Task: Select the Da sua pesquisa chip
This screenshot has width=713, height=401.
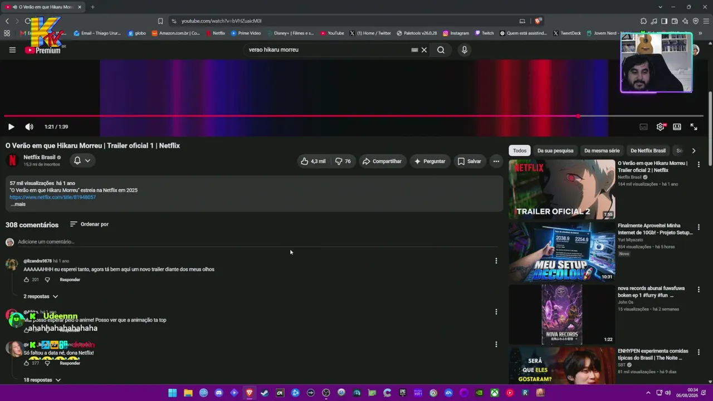Action: point(555,151)
